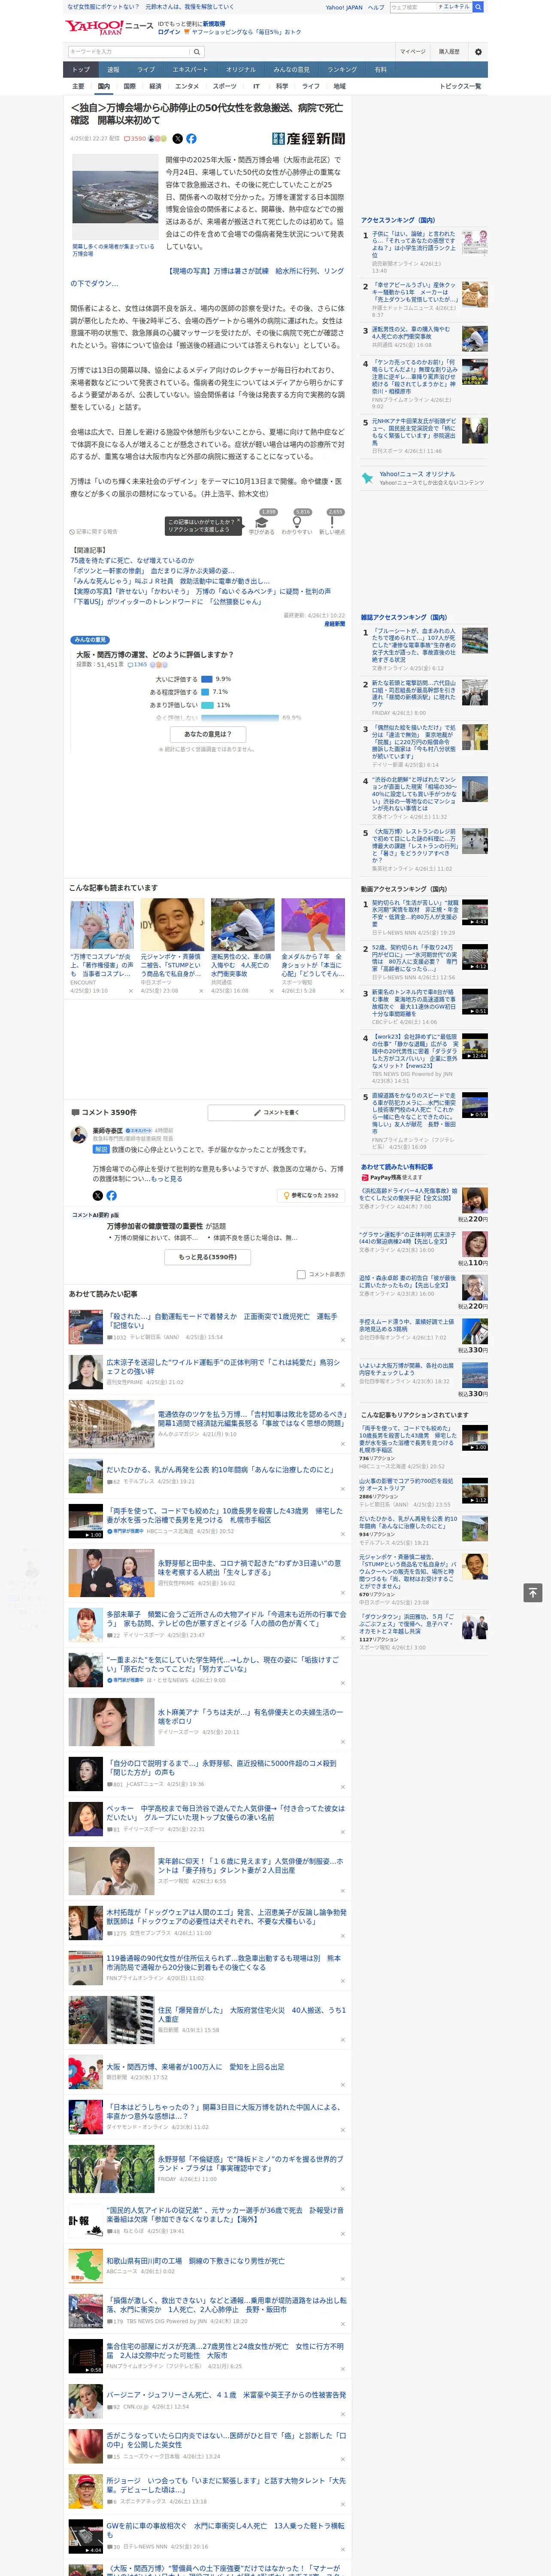Click the あなたの意見は？ poll button
This screenshot has width=551, height=2576.
(x=208, y=734)
